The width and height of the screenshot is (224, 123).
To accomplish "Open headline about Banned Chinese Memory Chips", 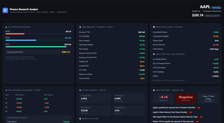I will (x=175, y=117).
